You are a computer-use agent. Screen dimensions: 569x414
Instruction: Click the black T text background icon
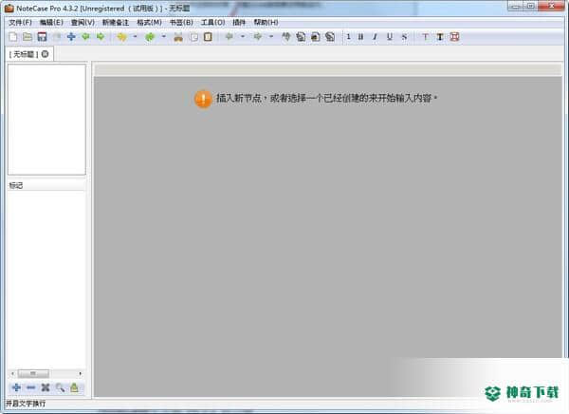tap(440, 37)
